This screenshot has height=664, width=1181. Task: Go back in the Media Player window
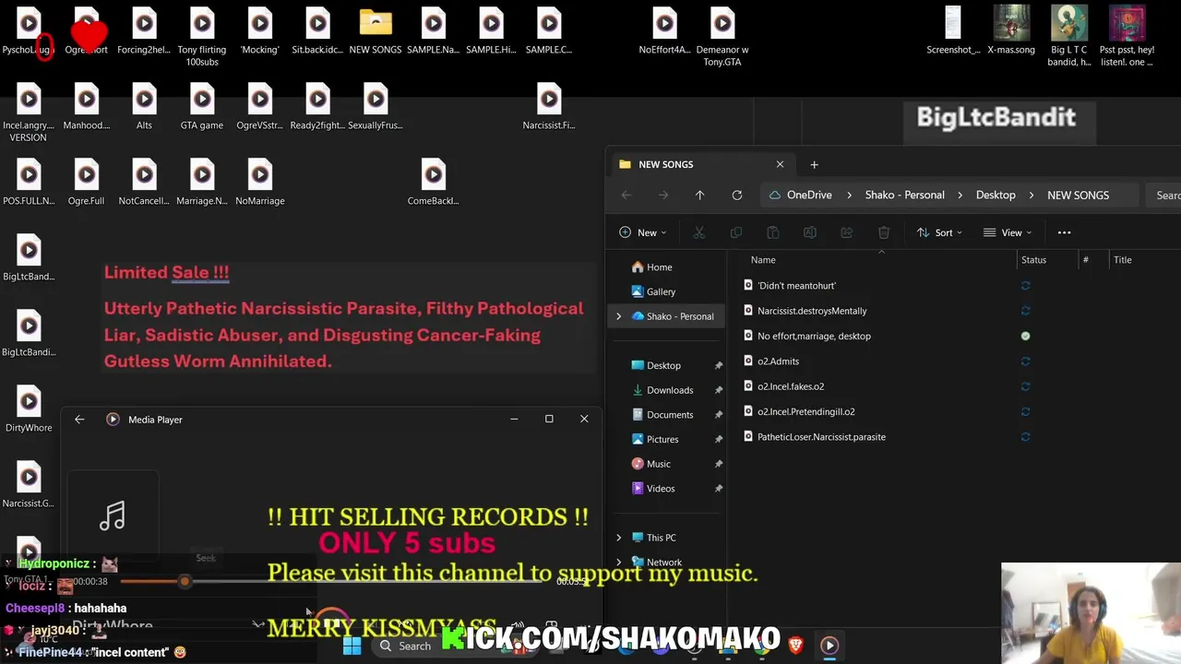pyautogui.click(x=79, y=420)
